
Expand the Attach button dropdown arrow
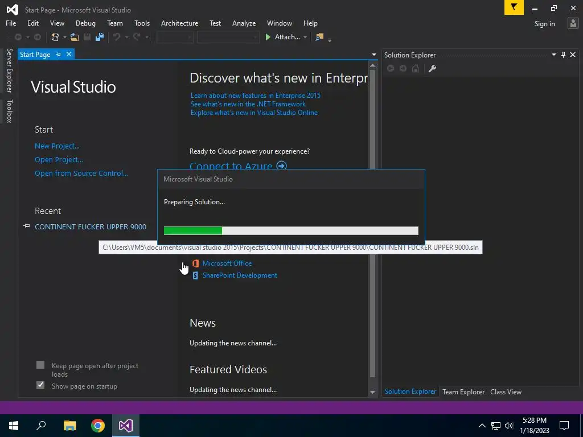[305, 37]
